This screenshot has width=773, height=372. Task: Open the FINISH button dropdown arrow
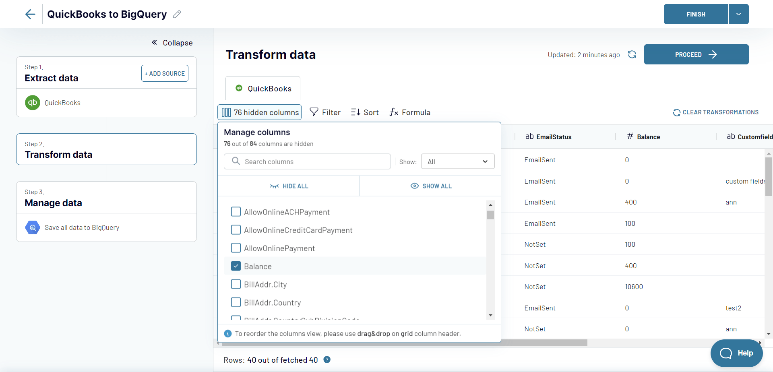(x=738, y=14)
